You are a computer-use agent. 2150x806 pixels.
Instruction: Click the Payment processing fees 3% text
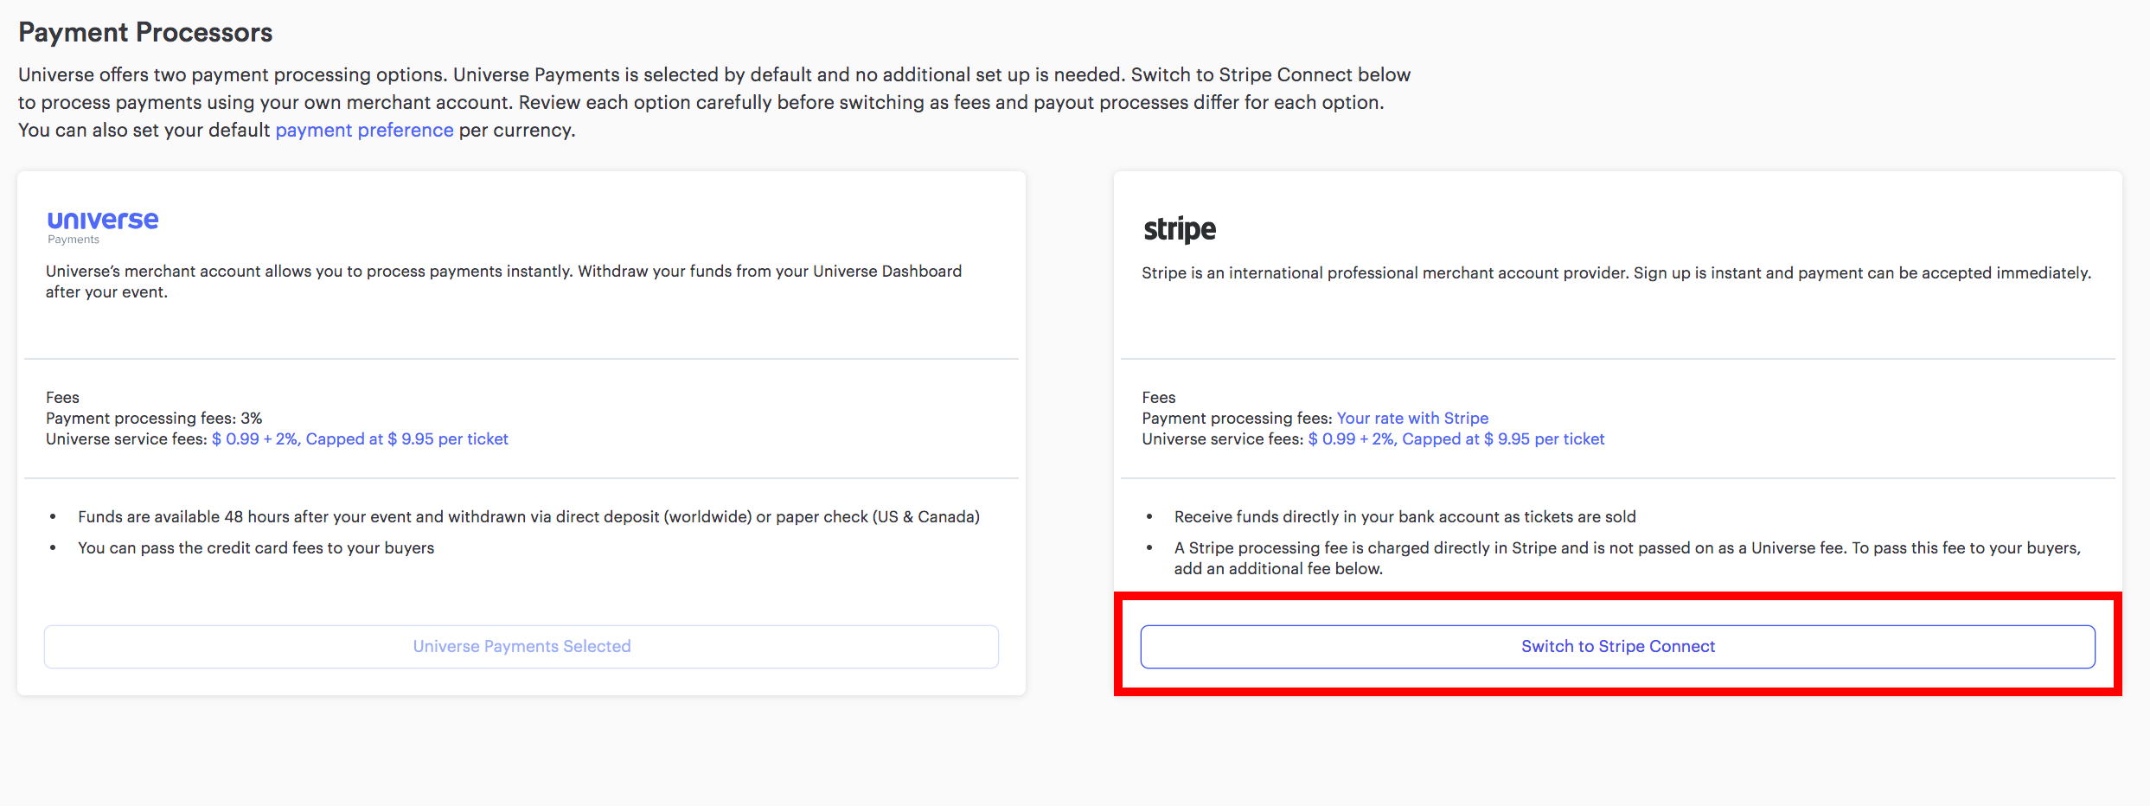point(154,418)
